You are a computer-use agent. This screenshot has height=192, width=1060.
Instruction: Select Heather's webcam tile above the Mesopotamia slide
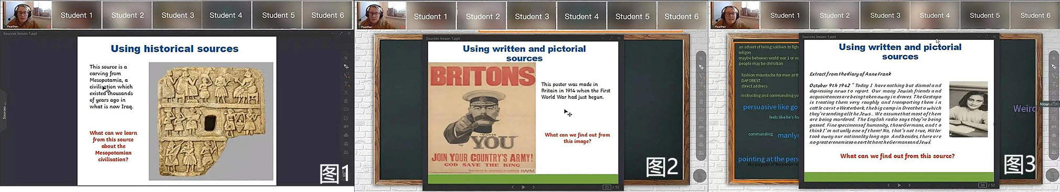click(26, 15)
